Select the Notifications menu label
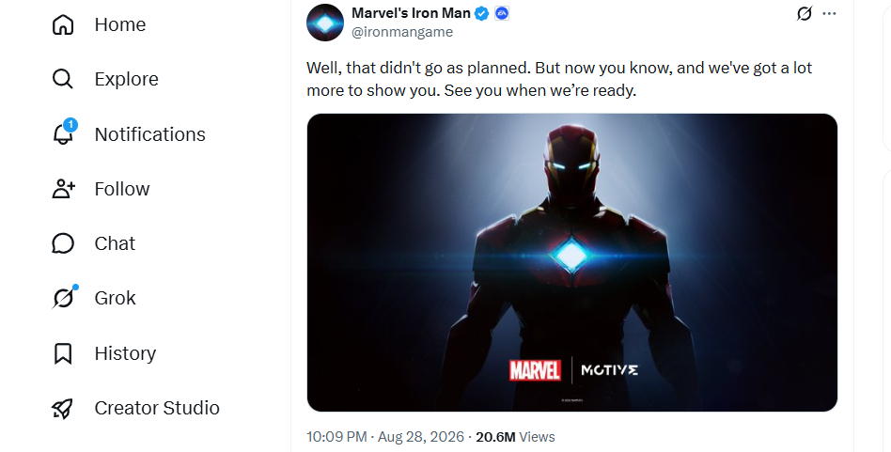Screen dimensions: 891x452 tap(150, 134)
